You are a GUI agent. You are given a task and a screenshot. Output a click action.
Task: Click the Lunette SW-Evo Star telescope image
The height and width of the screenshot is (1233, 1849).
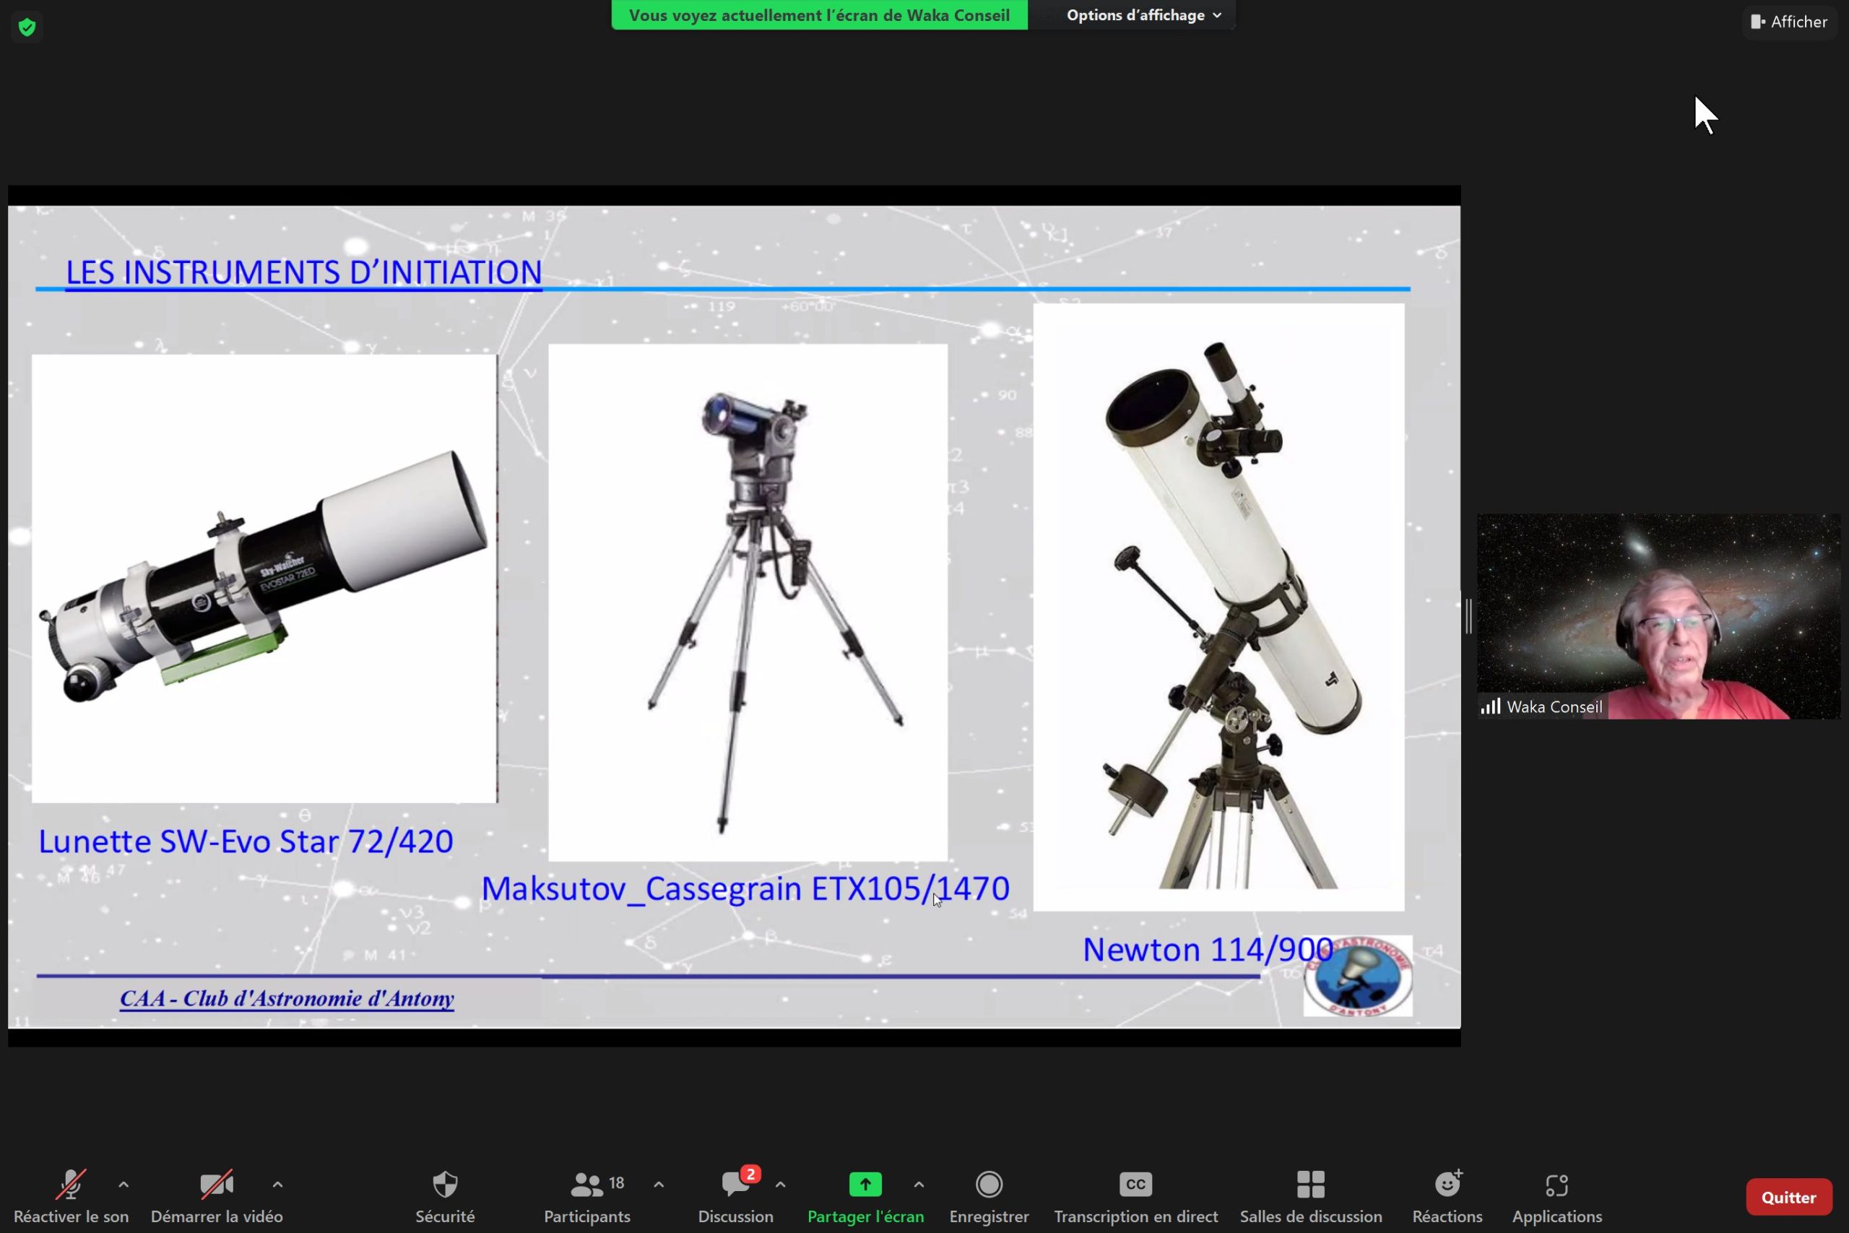(x=264, y=579)
